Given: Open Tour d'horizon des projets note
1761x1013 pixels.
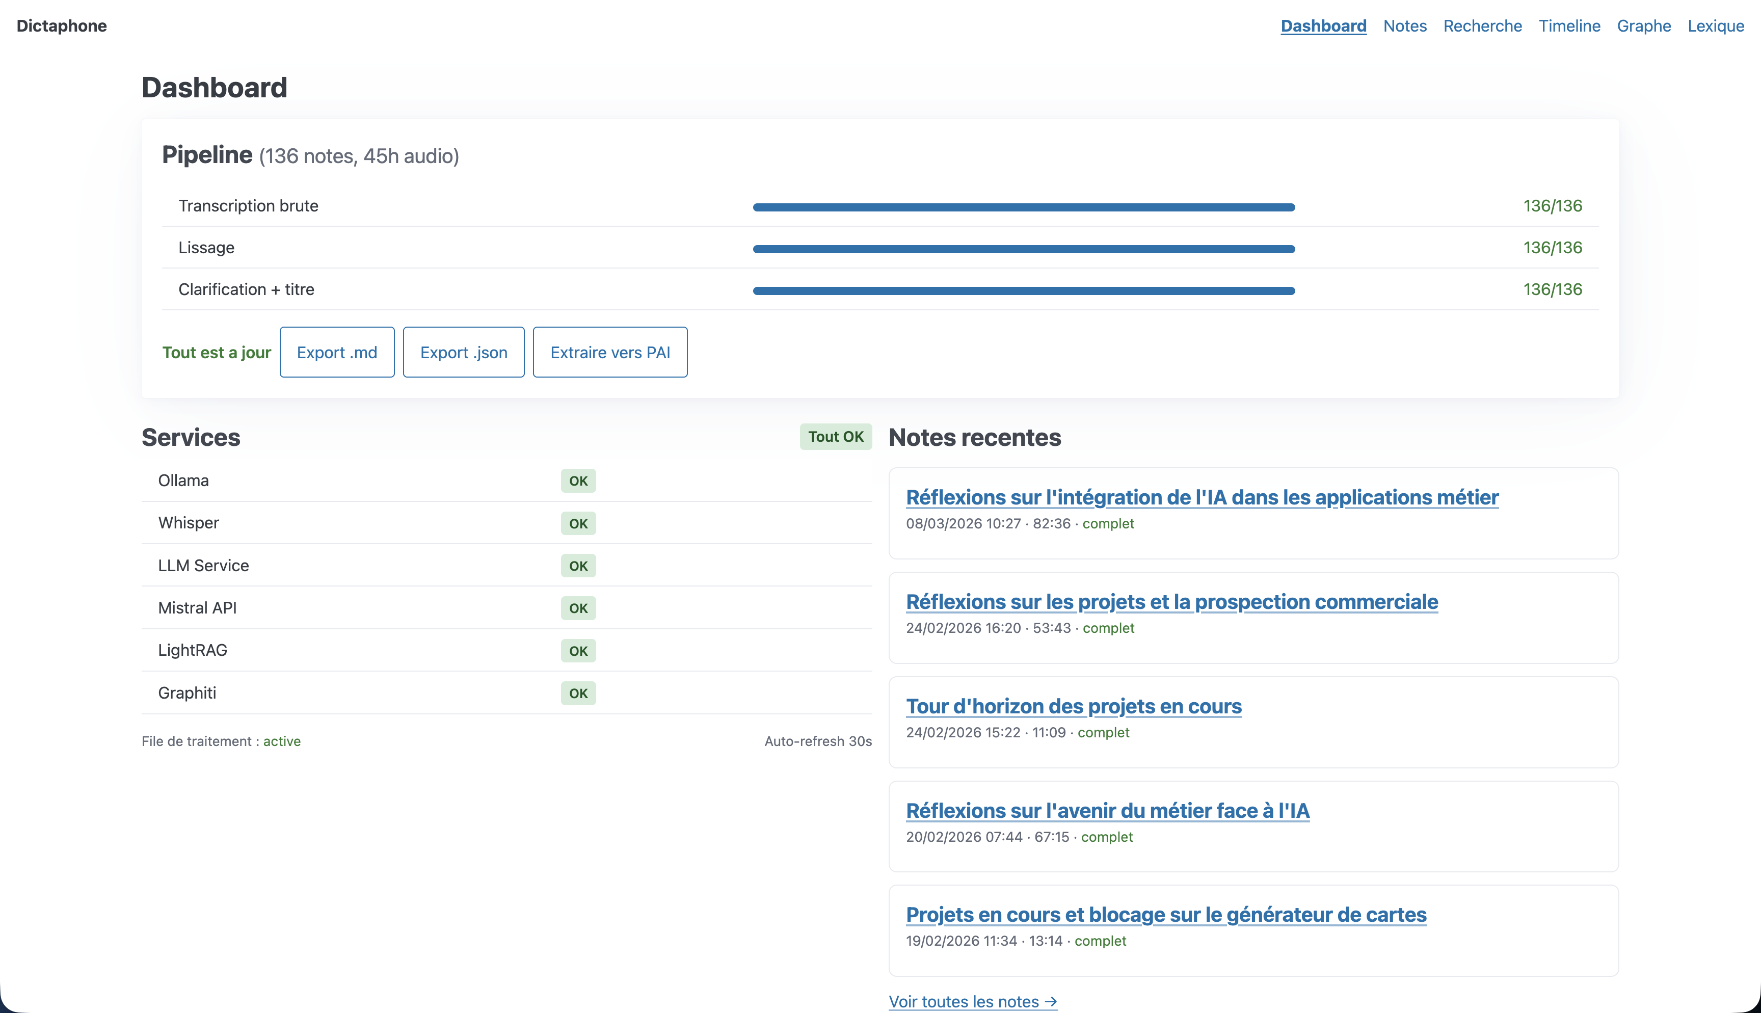Looking at the screenshot, I should pos(1074,706).
